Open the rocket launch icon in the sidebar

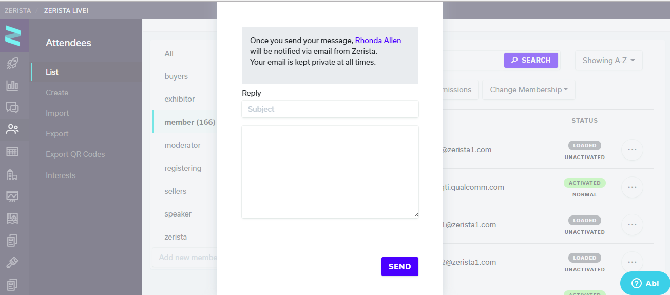click(12, 64)
